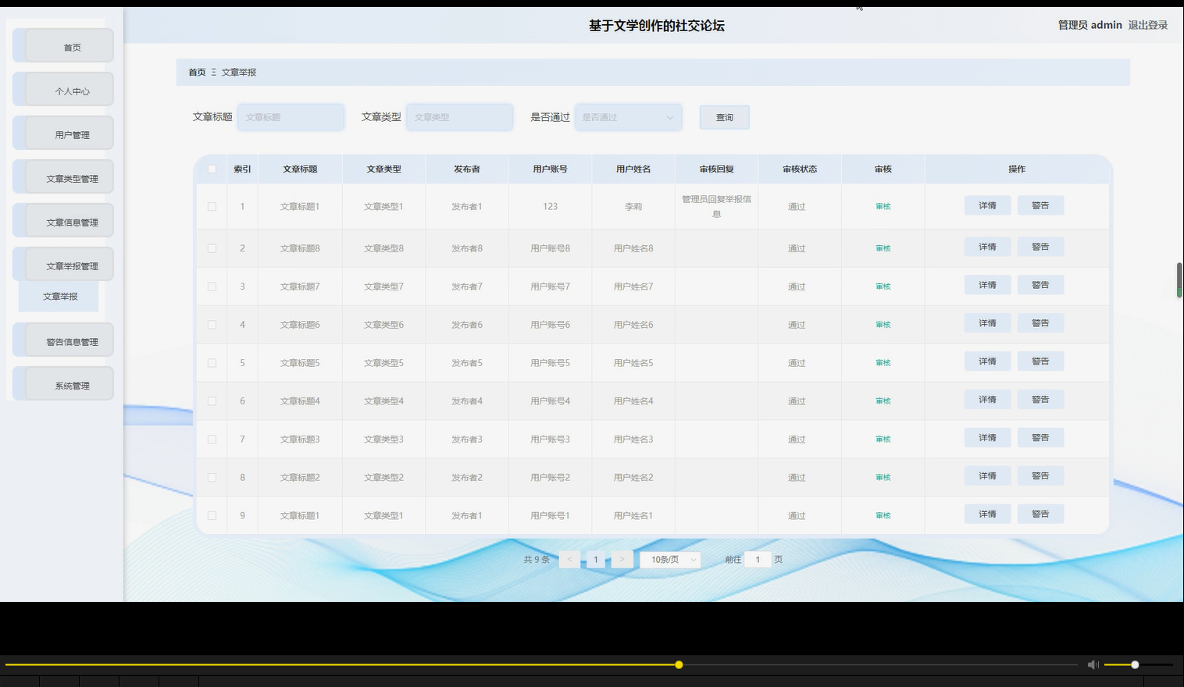Click the next page arrow in pagination
Viewport: 1184px width, 687px height.
[622, 559]
